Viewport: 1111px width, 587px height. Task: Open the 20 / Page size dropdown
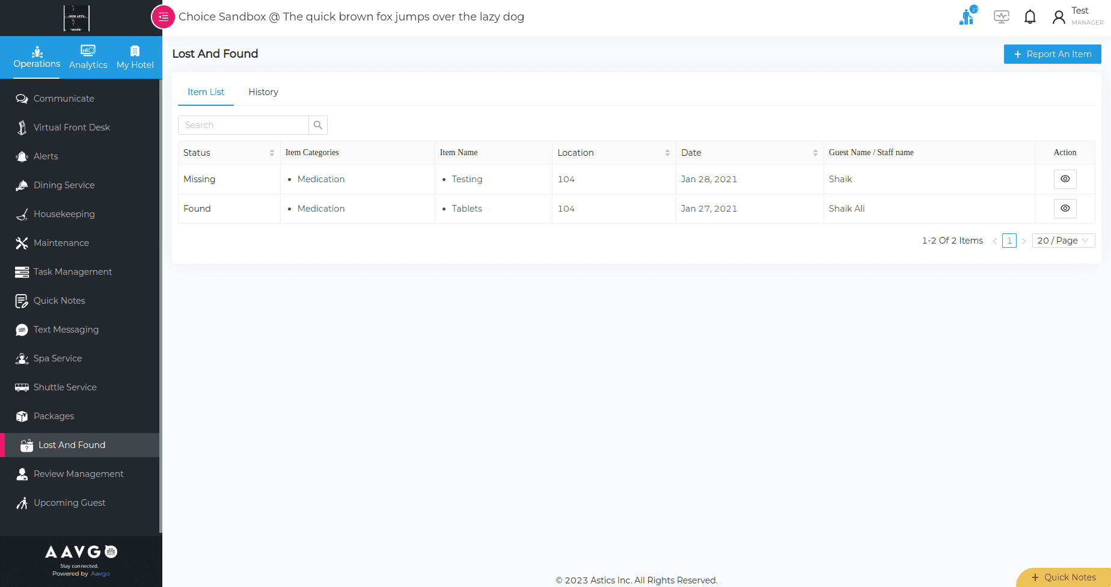(x=1063, y=241)
